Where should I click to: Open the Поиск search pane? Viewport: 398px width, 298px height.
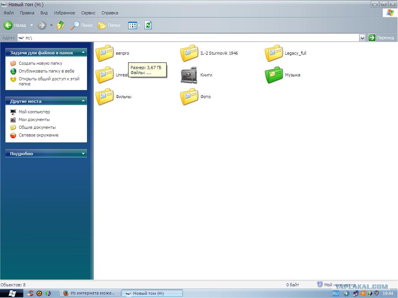[82, 25]
